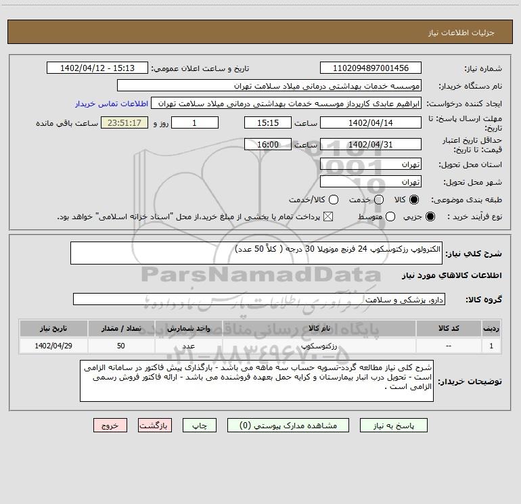The height and width of the screenshot is (504, 521).
Task: Click the need date cell 1402/04/29
Action: pyautogui.click(x=53, y=346)
